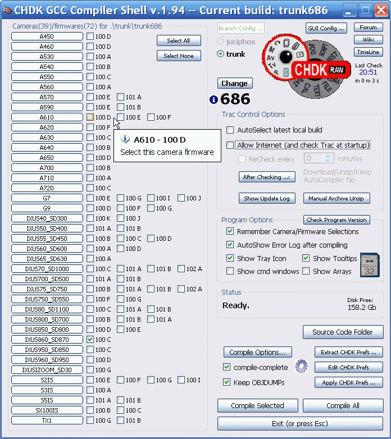Click Check Program Version
The height and width of the screenshot is (439, 391).
click(x=337, y=219)
